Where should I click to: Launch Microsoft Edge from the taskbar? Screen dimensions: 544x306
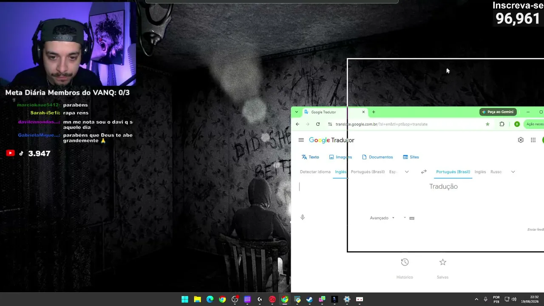[x=210, y=299]
